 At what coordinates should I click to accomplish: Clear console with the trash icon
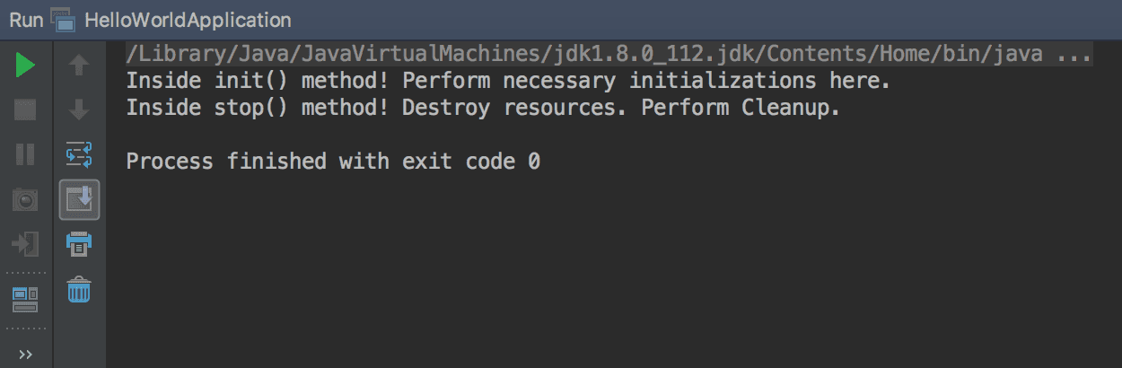pyautogui.click(x=80, y=290)
